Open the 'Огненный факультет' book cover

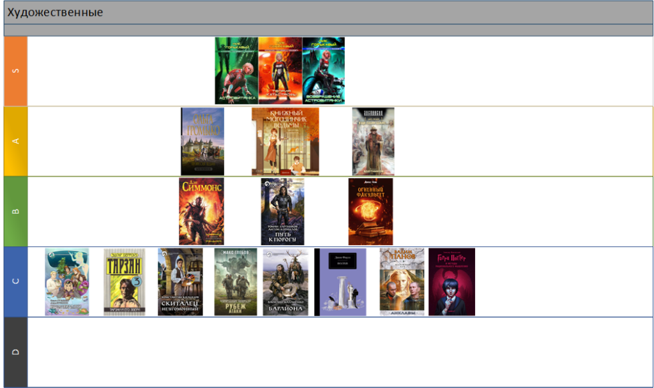pos(370,211)
